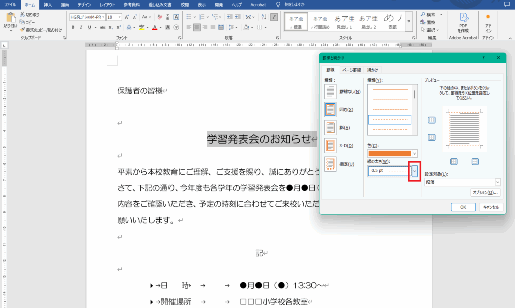Decrease font size with the small A icon
515x308 pixels.
(135, 17)
